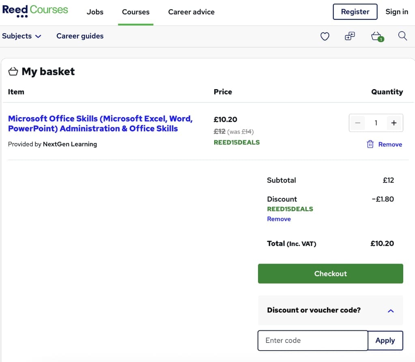Go to the Jobs tab
The width and height of the screenshot is (415, 362).
(95, 12)
